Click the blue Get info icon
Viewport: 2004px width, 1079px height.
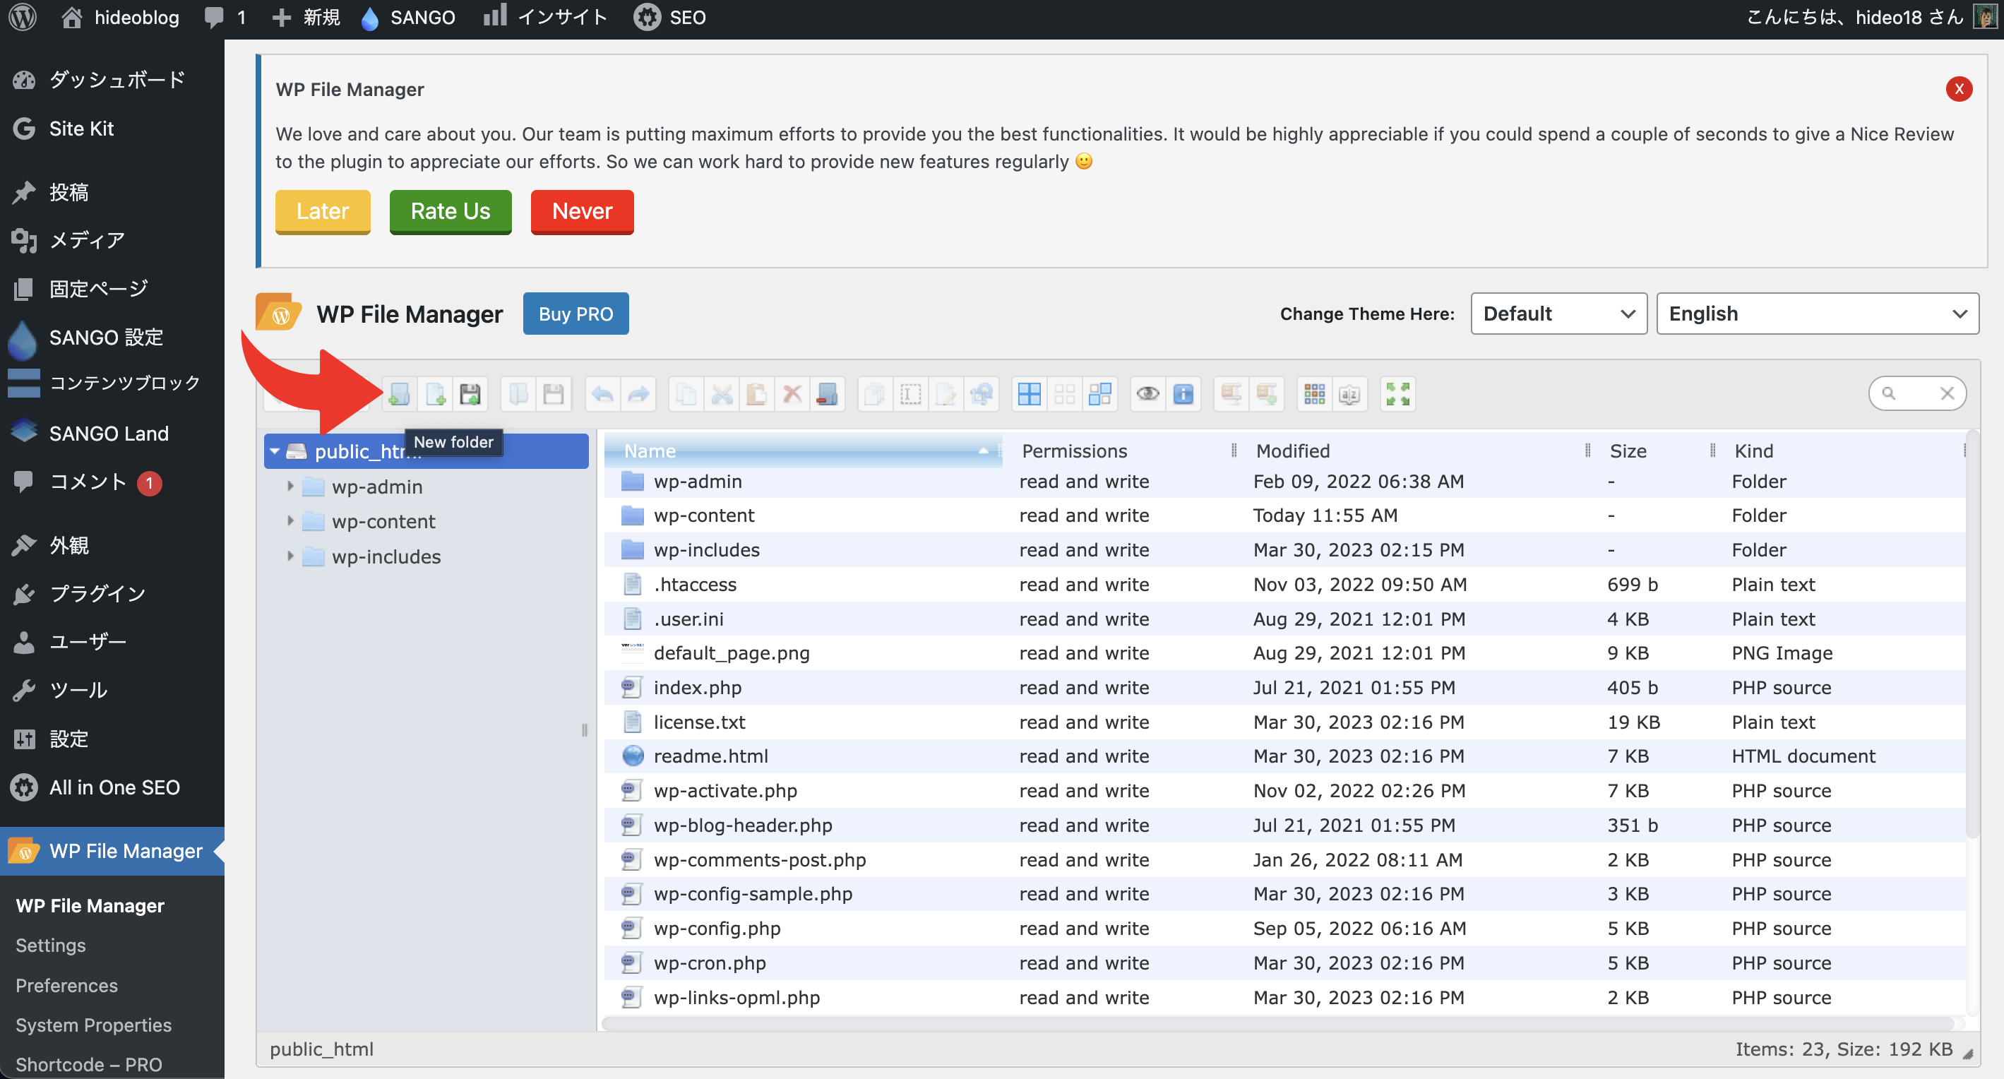click(x=1183, y=395)
